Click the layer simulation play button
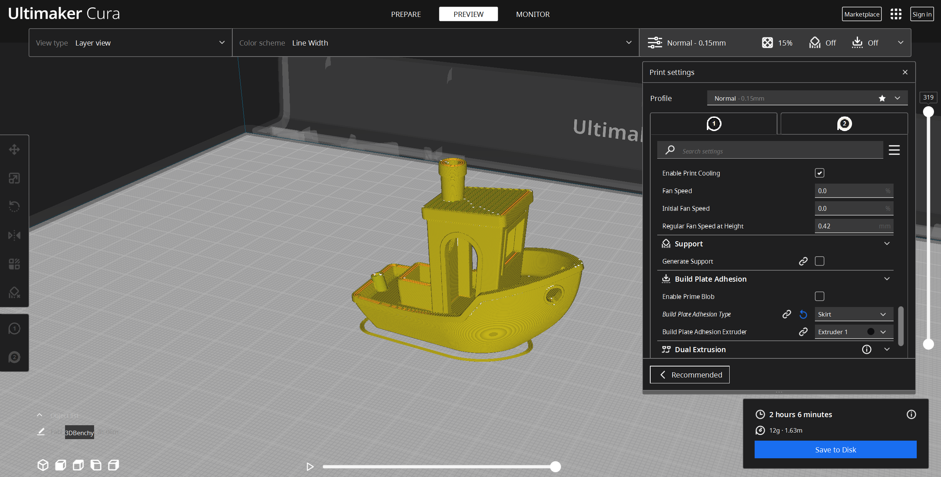The image size is (941, 477). tap(310, 466)
